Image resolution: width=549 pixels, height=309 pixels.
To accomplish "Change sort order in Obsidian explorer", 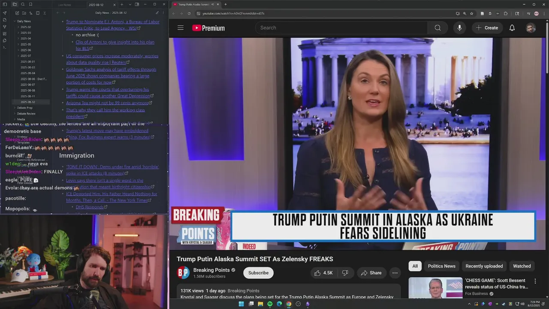I will pyautogui.click(x=31, y=13).
